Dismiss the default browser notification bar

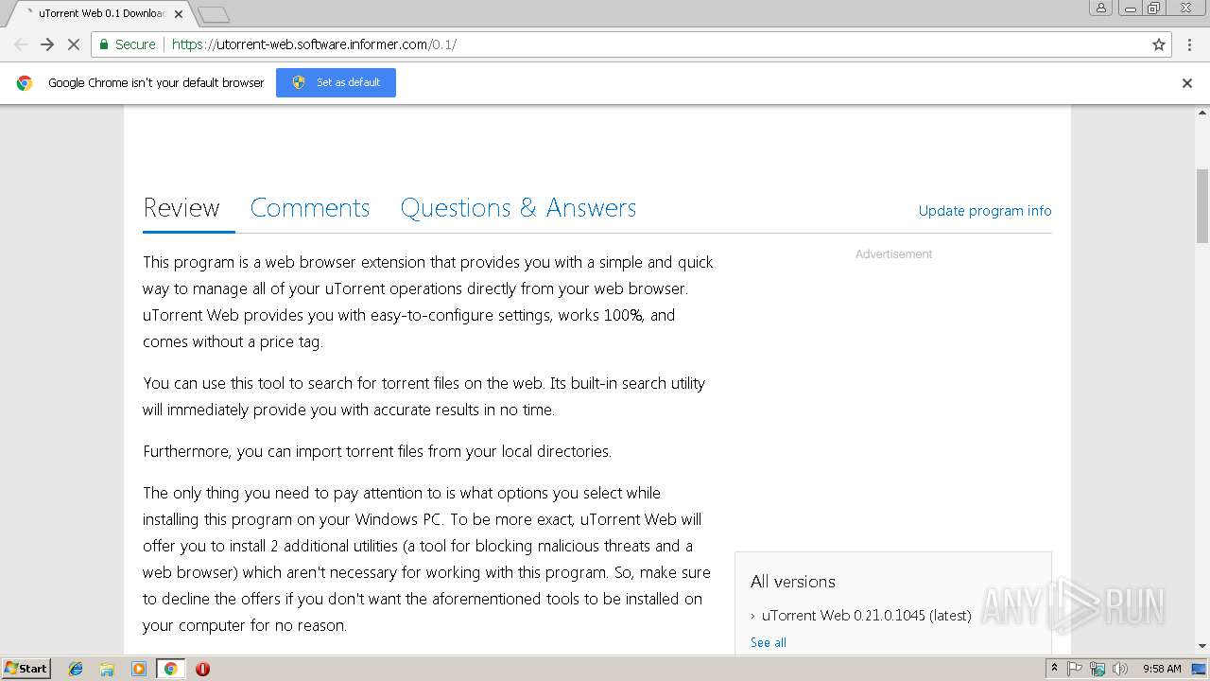tap(1187, 83)
